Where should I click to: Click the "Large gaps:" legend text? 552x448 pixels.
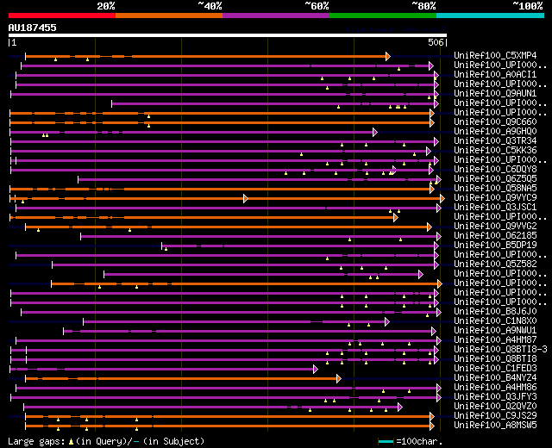point(36,442)
